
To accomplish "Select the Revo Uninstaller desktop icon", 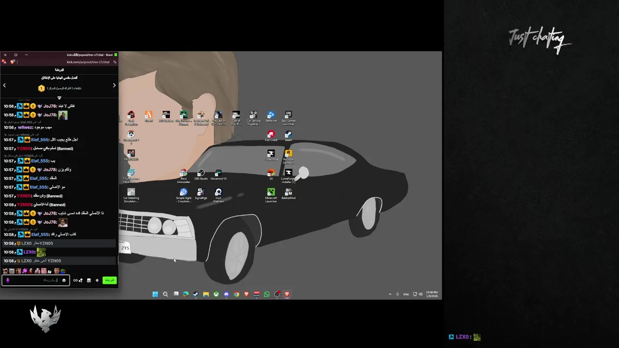I will (183, 176).
